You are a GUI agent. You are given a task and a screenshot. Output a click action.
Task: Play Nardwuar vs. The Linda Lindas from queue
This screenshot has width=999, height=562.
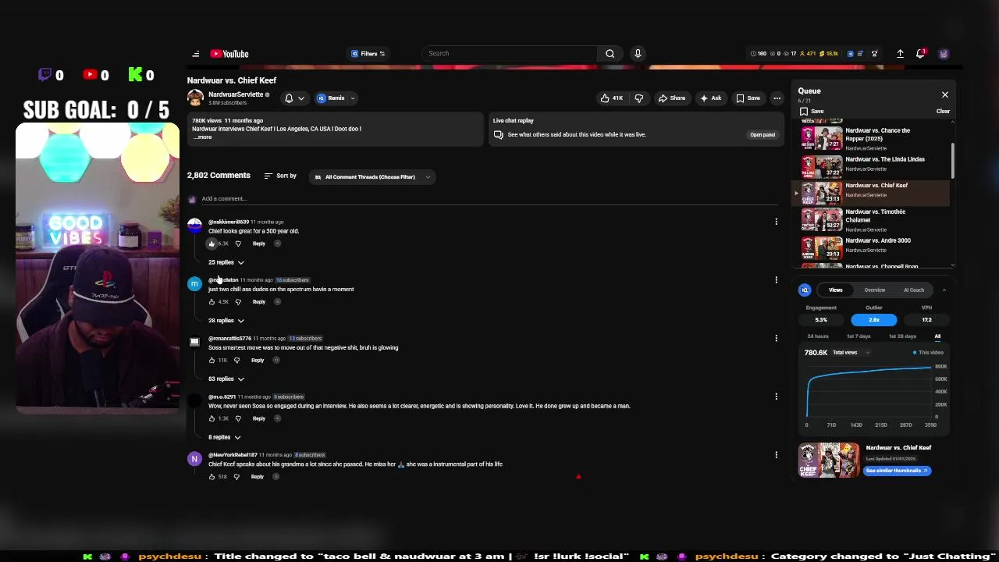coord(872,165)
